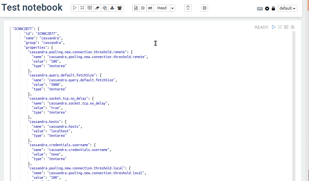This screenshot has height=181, width=309.
Task: Click the "id": "2CNNCZB77" line
Action: tap(41, 34)
